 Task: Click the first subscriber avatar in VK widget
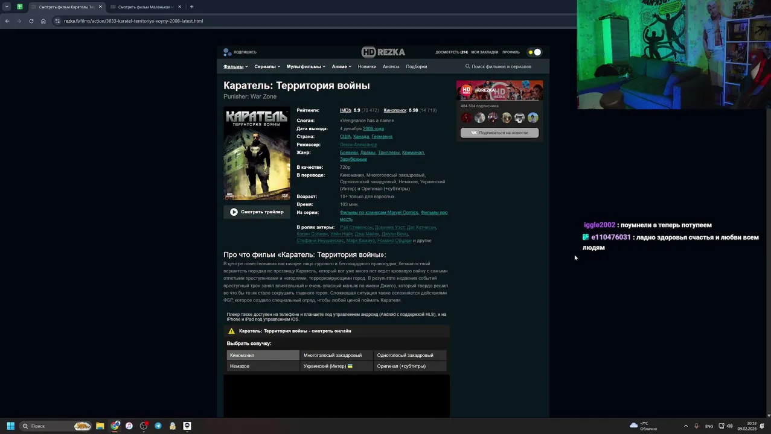point(466,118)
